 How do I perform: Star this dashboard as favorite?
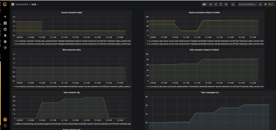point(211,4)
